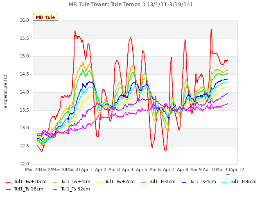Click the cyan Tul1_Ts-8cm legend swatch
Image resolution: width=262 pixels, height=197 pixels.
[x=225, y=182]
